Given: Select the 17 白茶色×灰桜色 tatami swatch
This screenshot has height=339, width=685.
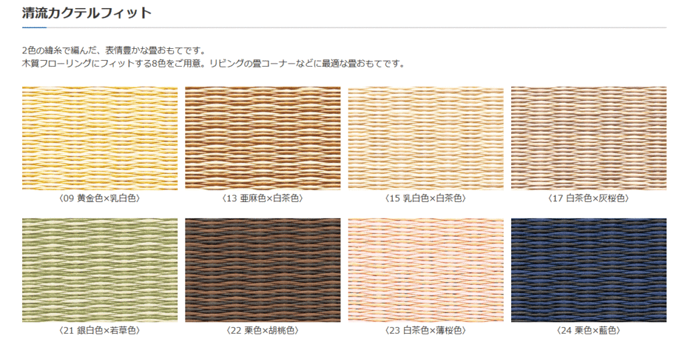Looking at the screenshot, I should pyautogui.click(x=589, y=138).
